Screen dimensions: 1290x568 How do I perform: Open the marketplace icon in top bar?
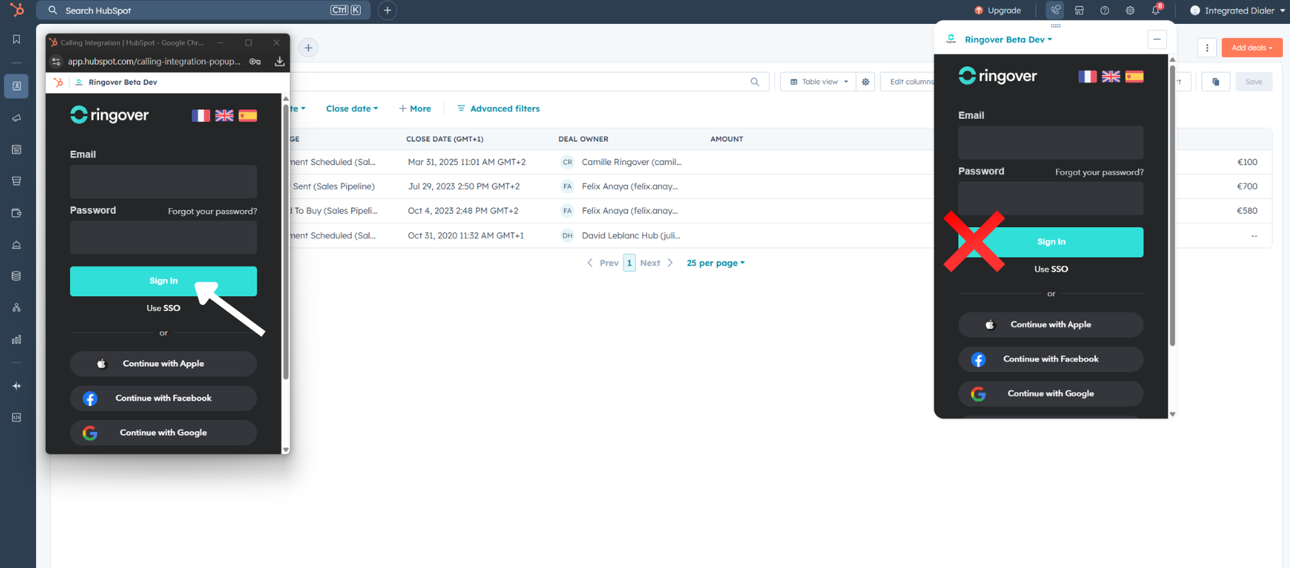coord(1079,11)
